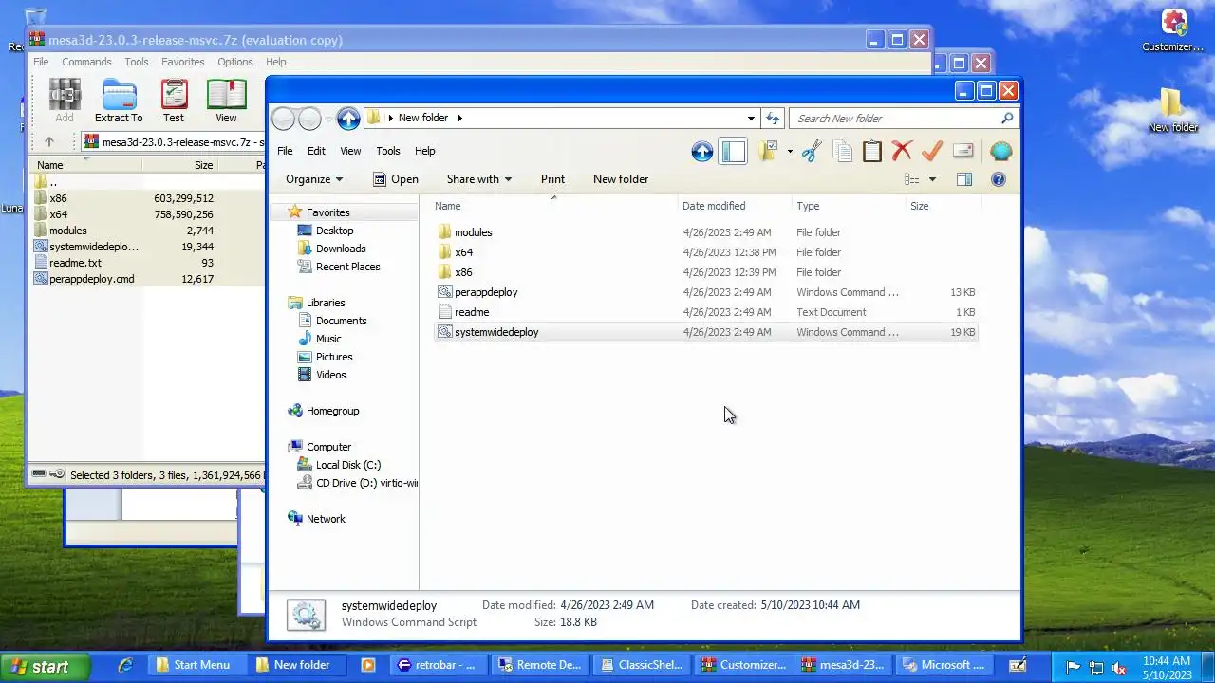Image resolution: width=1215 pixels, height=683 pixels.
Task: Toggle the preview pane icon
Action: [964, 179]
